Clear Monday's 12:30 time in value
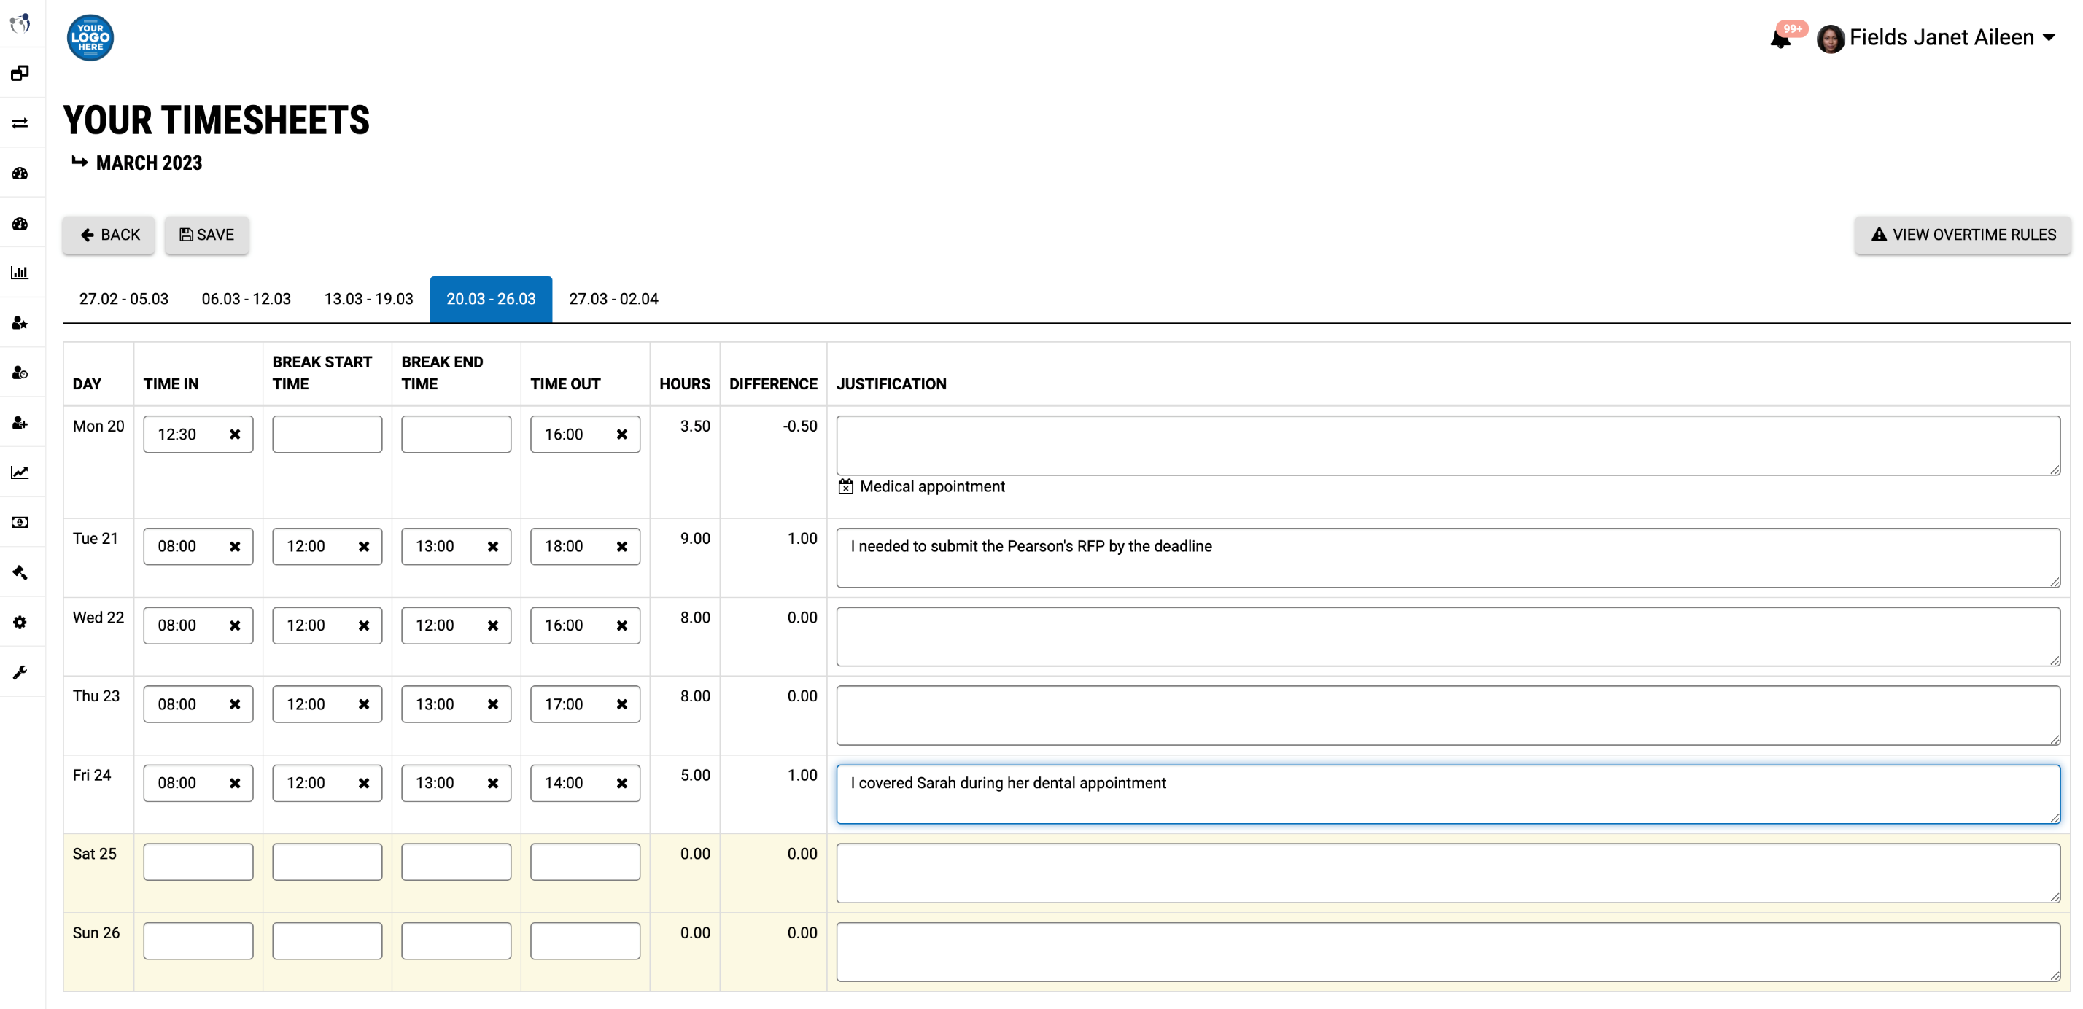The image size is (2083, 1009). coord(235,435)
